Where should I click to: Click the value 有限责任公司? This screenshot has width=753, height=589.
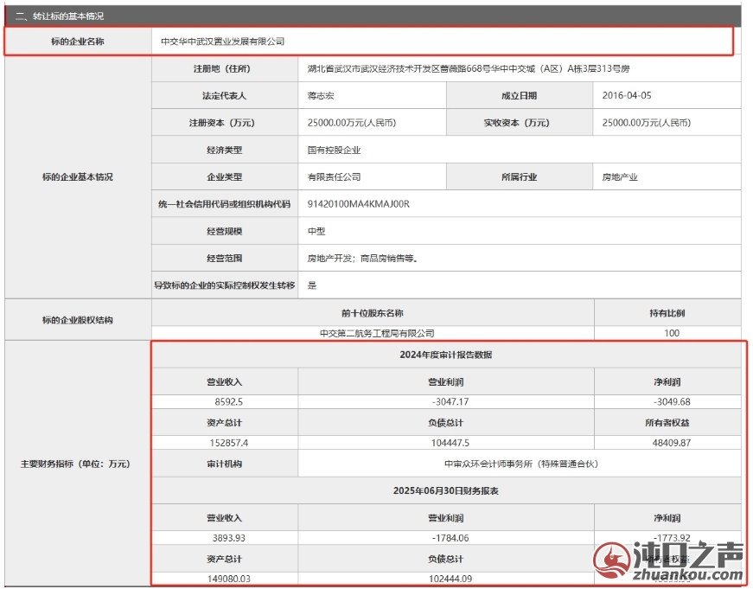click(x=334, y=177)
